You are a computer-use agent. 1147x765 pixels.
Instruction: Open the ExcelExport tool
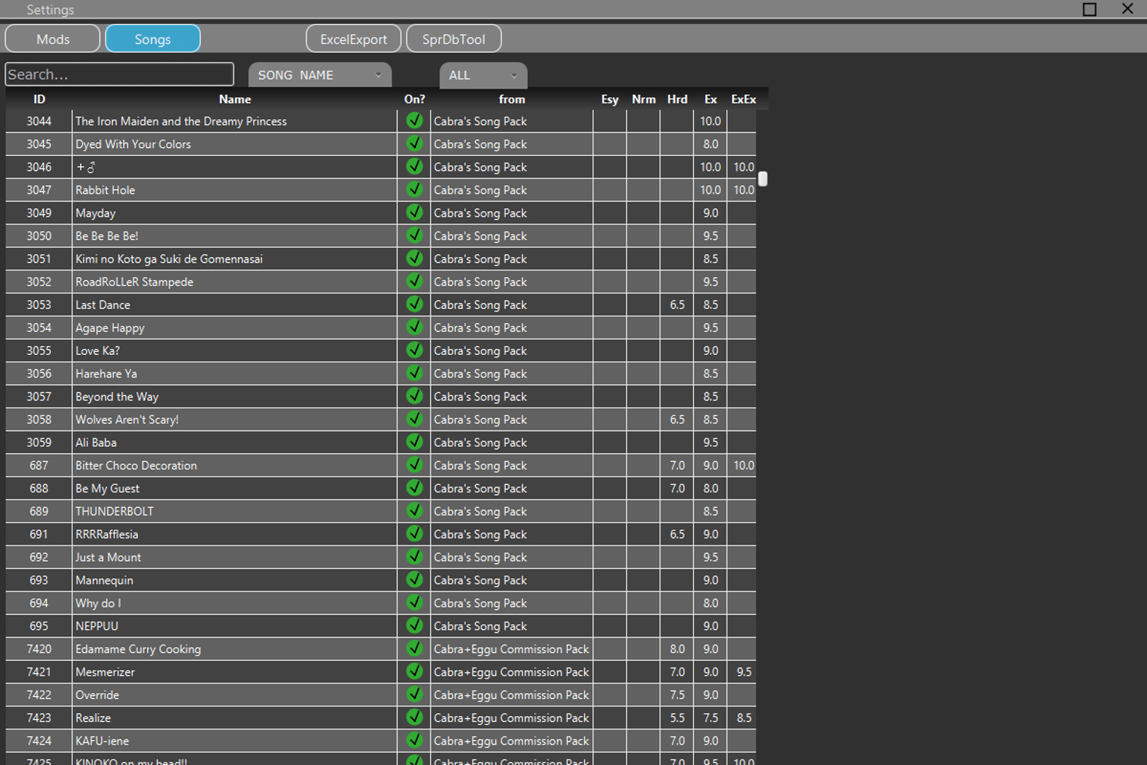(353, 38)
